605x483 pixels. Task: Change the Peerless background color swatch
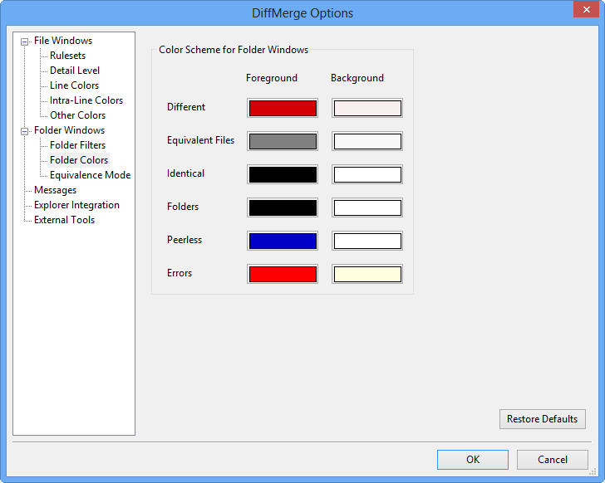pos(367,241)
